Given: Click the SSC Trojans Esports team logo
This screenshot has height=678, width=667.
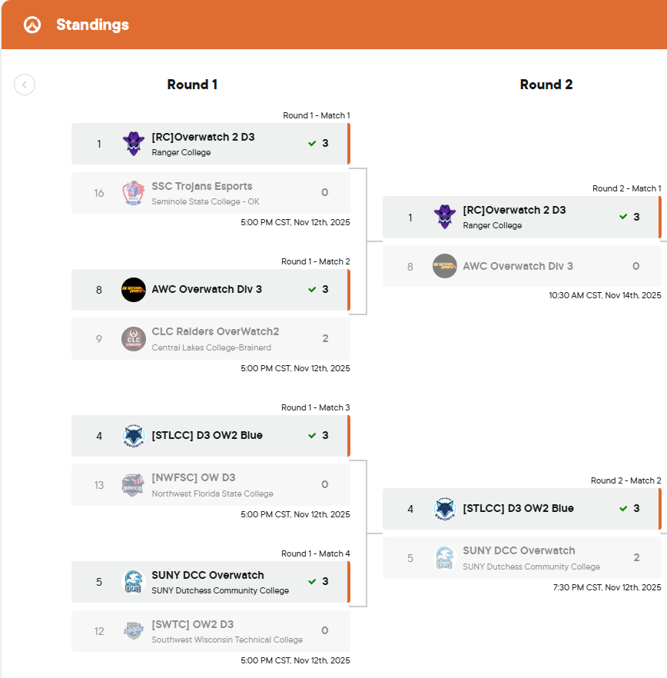Looking at the screenshot, I should pos(134,192).
